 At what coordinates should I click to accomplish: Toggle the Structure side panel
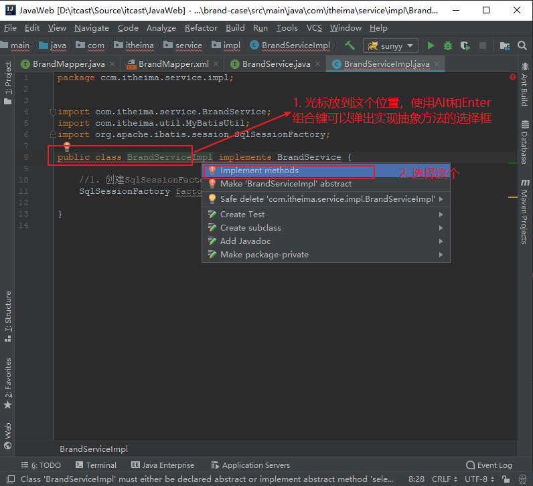7,312
